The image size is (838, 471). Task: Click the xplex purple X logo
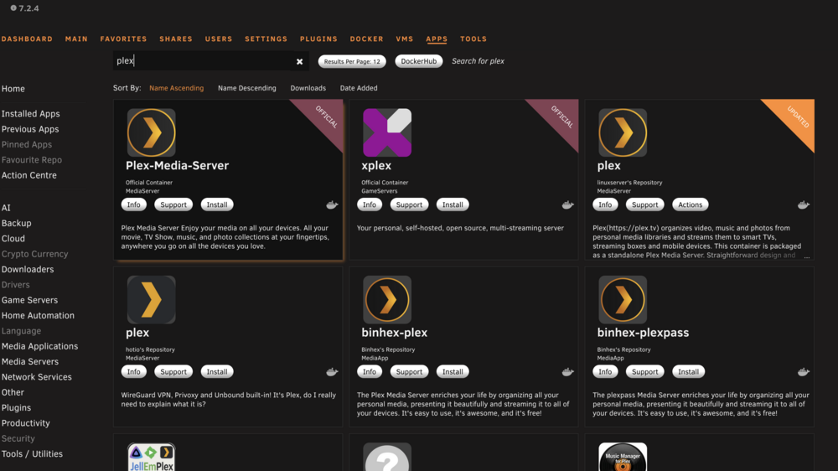click(x=387, y=132)
